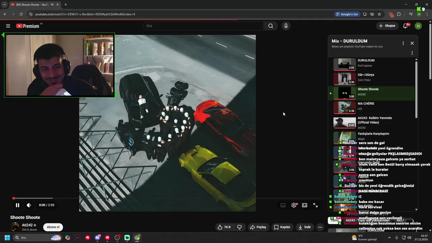Open the weather widget 5°C
This screenshot has width=432, height=243.
pos(364,238)
